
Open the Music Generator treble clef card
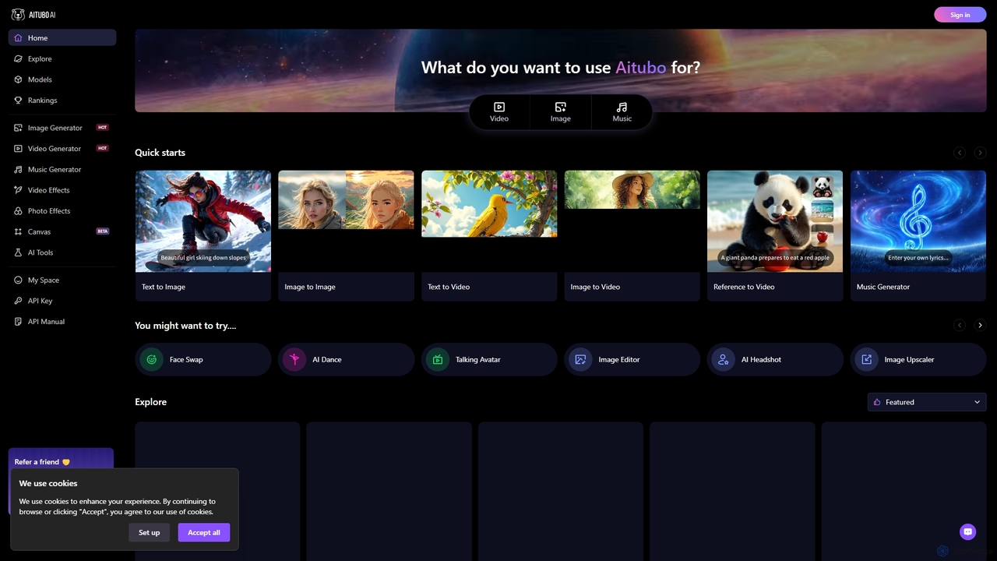point(918,235)
